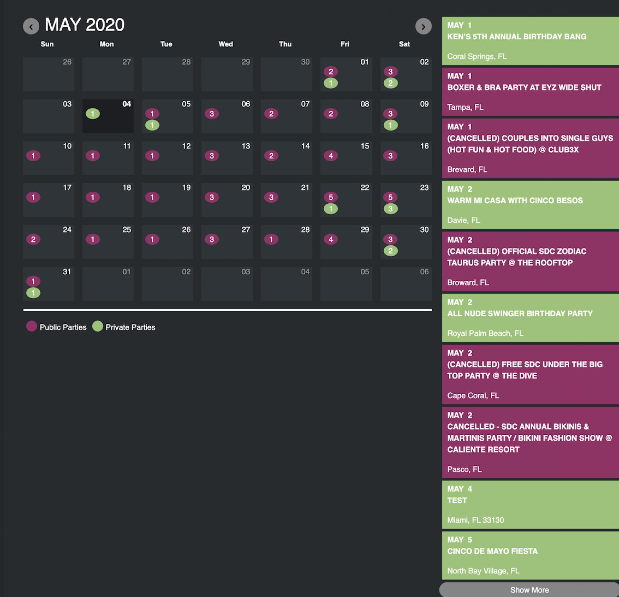Click the Private Parties legend swatch
Image resolution: width=619 pixels, height=597 pixels.
97,326
